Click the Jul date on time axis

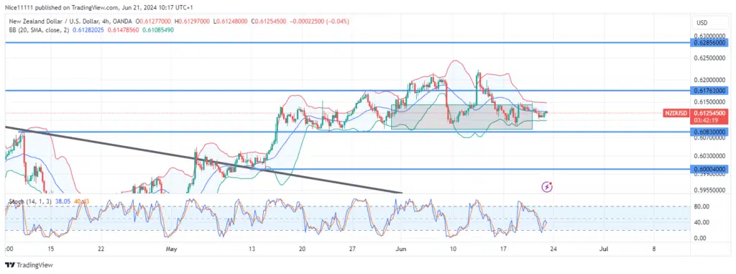pos(604,249)
